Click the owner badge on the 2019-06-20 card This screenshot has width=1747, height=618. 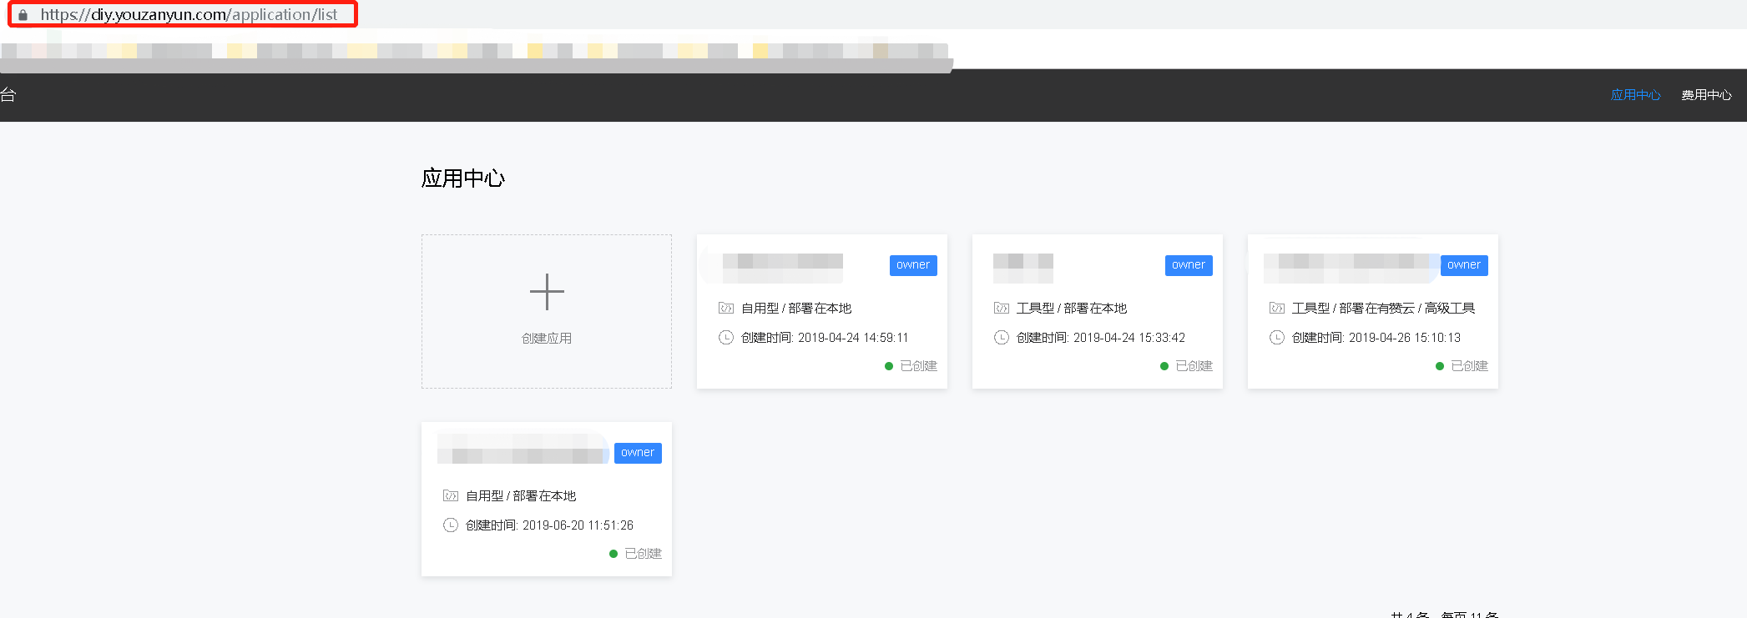(x=638, y=453)
